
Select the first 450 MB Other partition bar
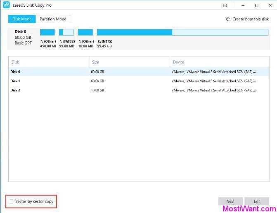47,32
